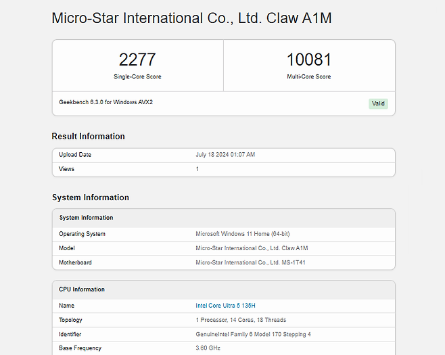Click the GenuineIntel identifier value
Viewport: 445px width, 355px height.
point(253,334)
